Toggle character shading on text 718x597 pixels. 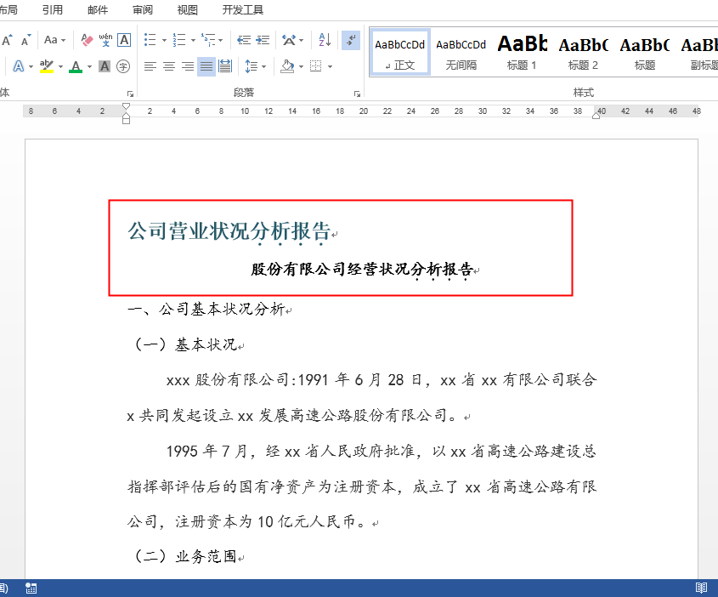coord(105,66)
